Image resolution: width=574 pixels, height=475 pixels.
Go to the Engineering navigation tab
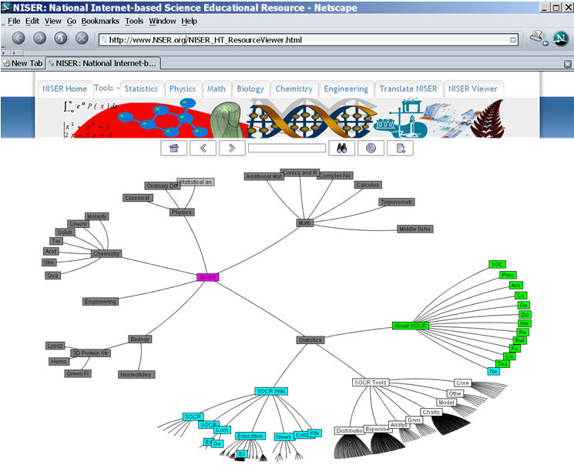(x=346, y=89)
